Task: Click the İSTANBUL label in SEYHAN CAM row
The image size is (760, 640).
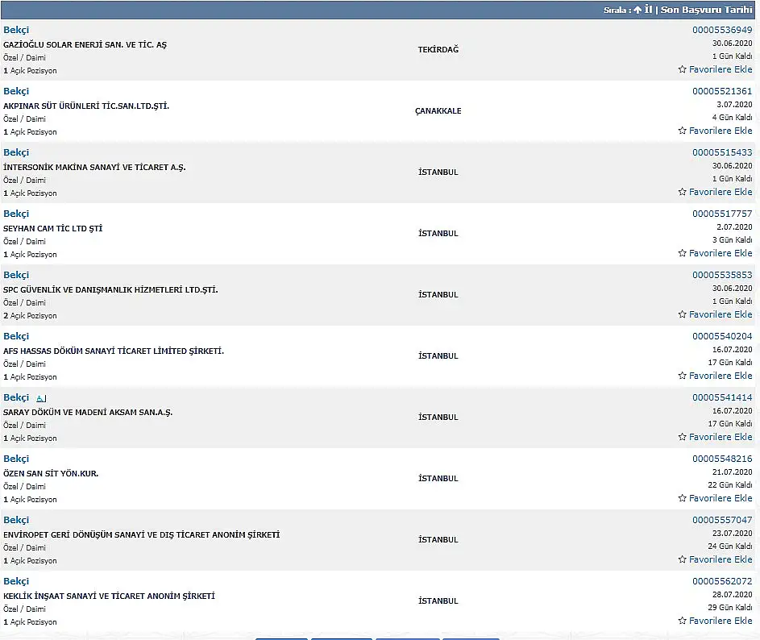Action: pos(438,233)
